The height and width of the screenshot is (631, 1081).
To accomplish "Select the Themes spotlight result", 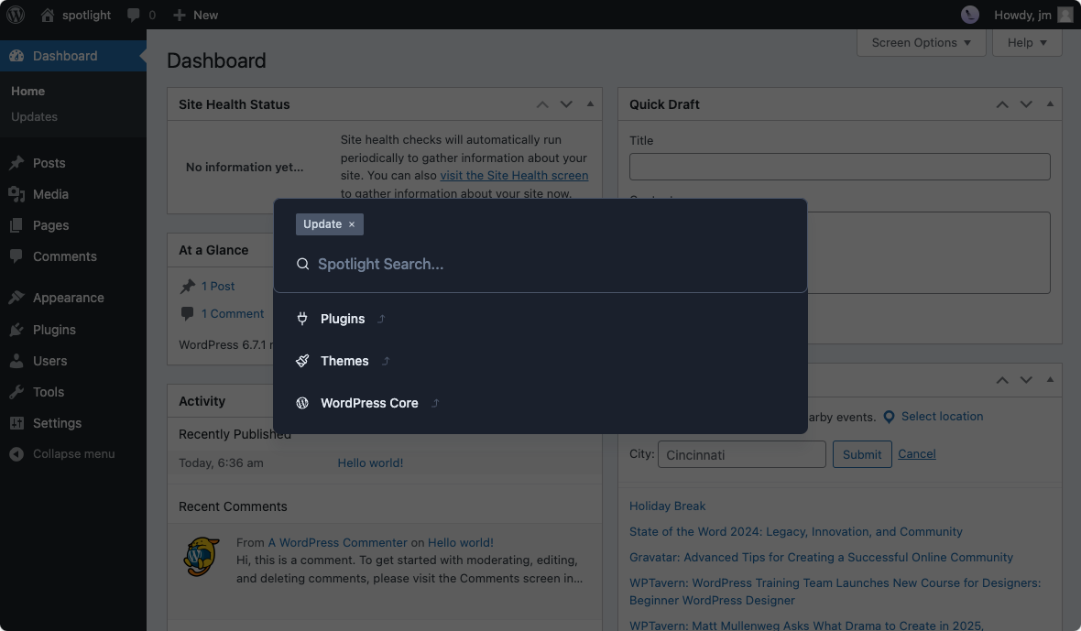I will [540, 361].
